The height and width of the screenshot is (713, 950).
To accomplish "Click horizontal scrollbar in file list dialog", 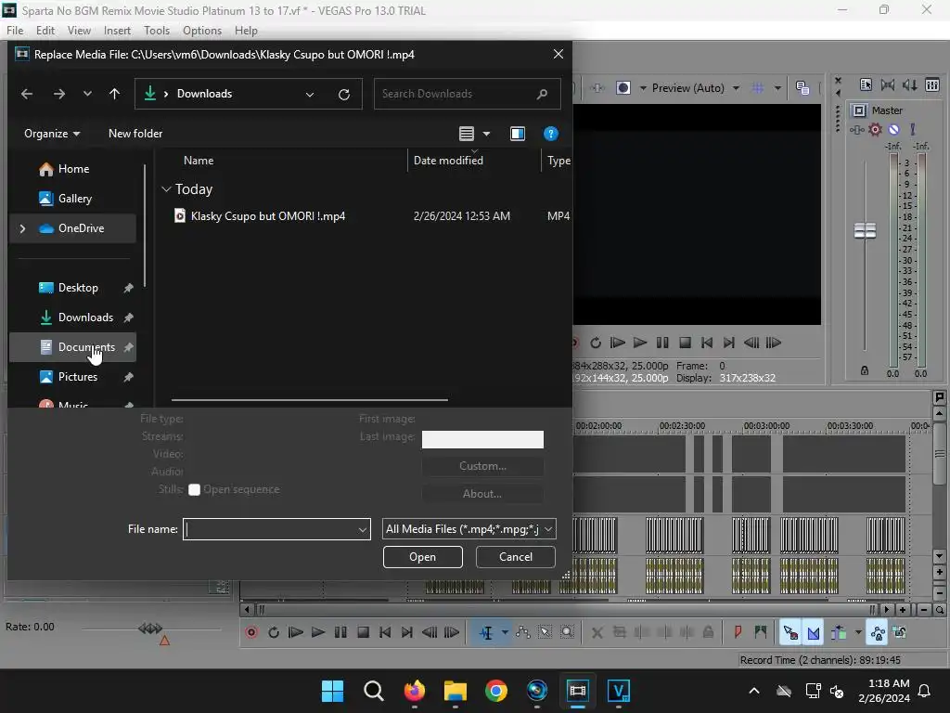I will click(x=310, y=399).
